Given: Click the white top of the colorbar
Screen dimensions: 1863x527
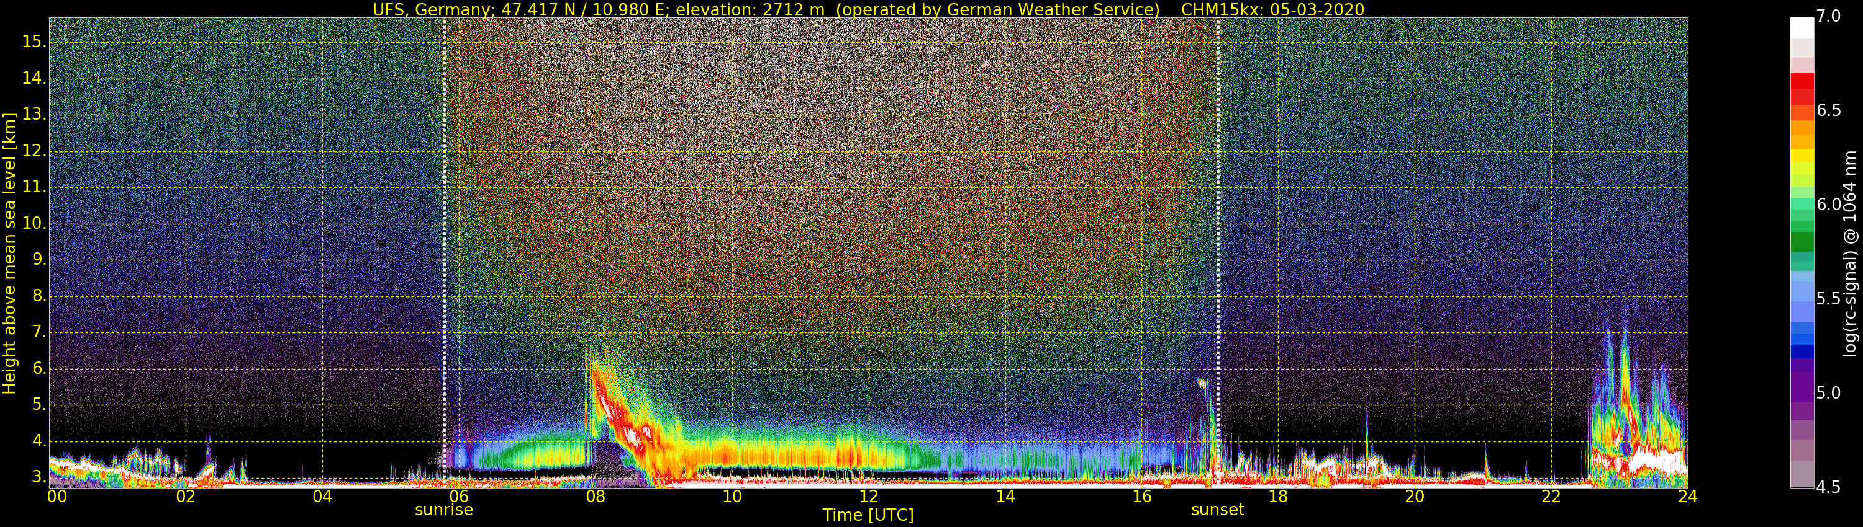Looking at the screenshot, I should (x=1802, y=27).
